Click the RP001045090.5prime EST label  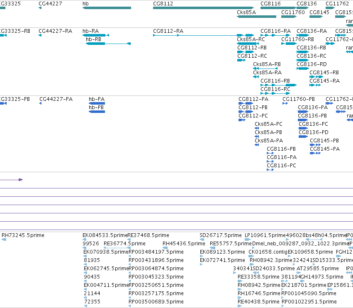(x=309, y=293)
